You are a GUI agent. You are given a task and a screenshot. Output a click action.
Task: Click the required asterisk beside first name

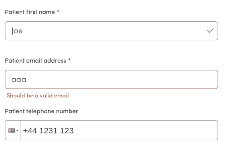(58, 12)
